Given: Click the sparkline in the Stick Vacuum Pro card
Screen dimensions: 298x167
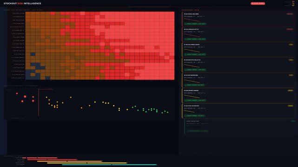Looking at the screenshot, I should pos(189,111).
